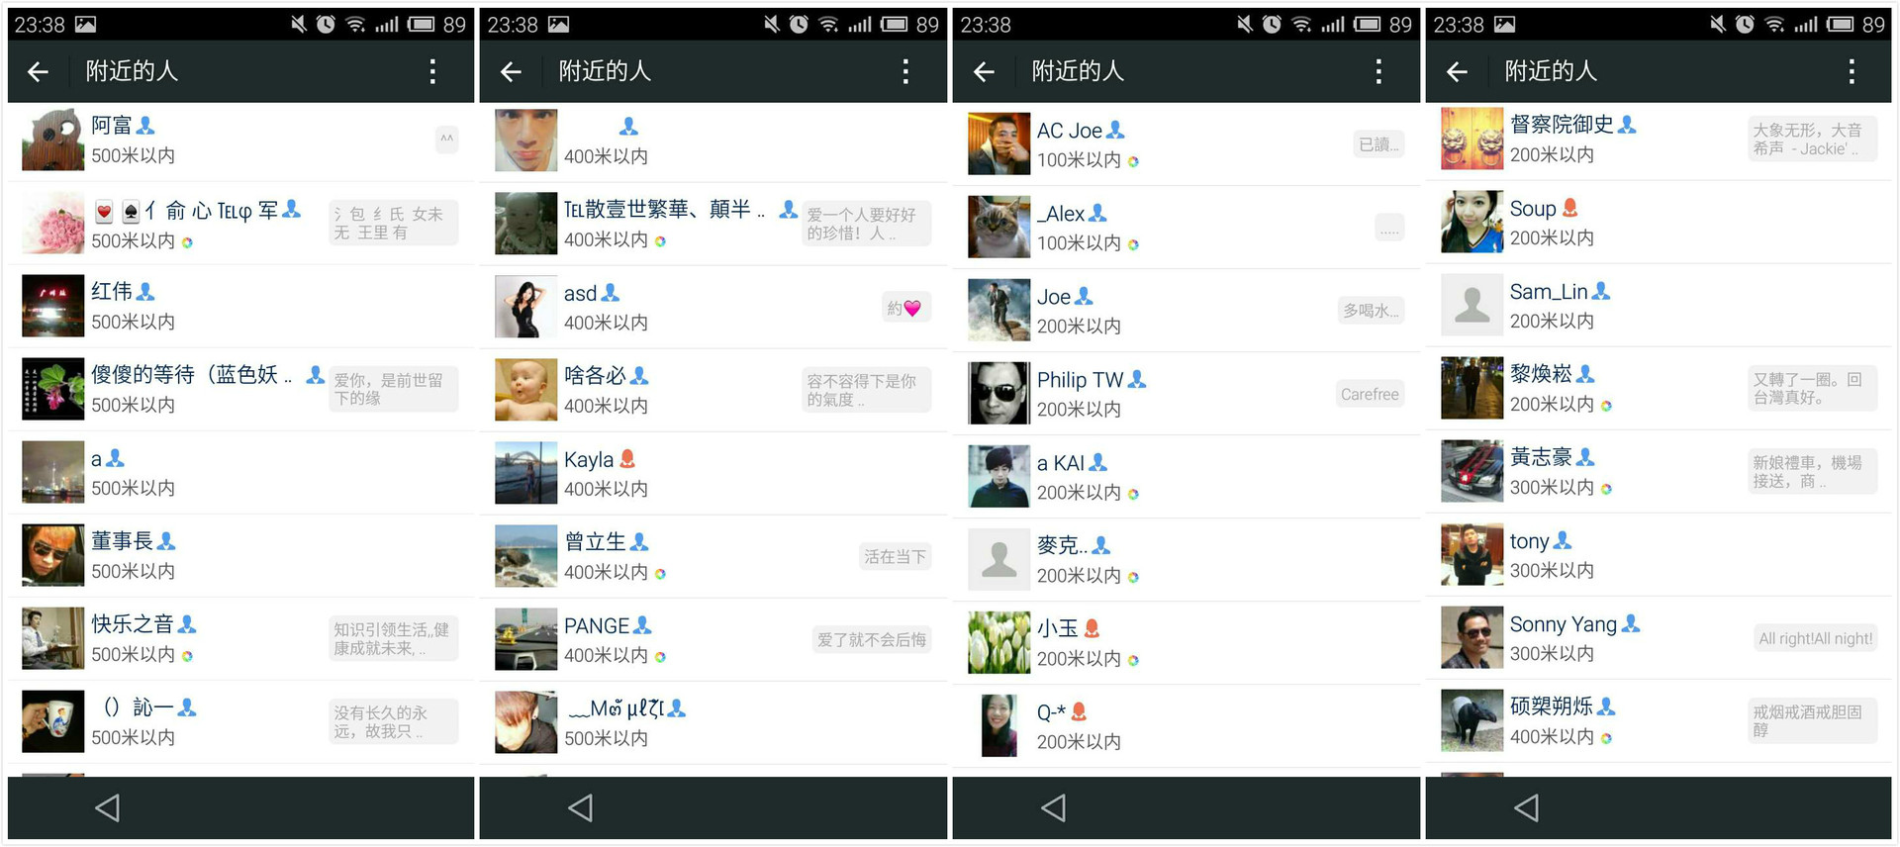Tap Android back triangle in second panel
Image resolution: width=1900 pixels, height=847 pixels.
tap(581, 808)
